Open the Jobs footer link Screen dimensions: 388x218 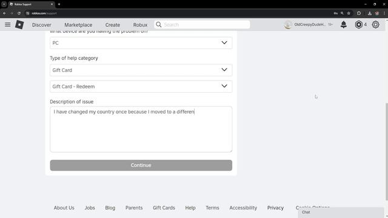(x=90, y=208)
